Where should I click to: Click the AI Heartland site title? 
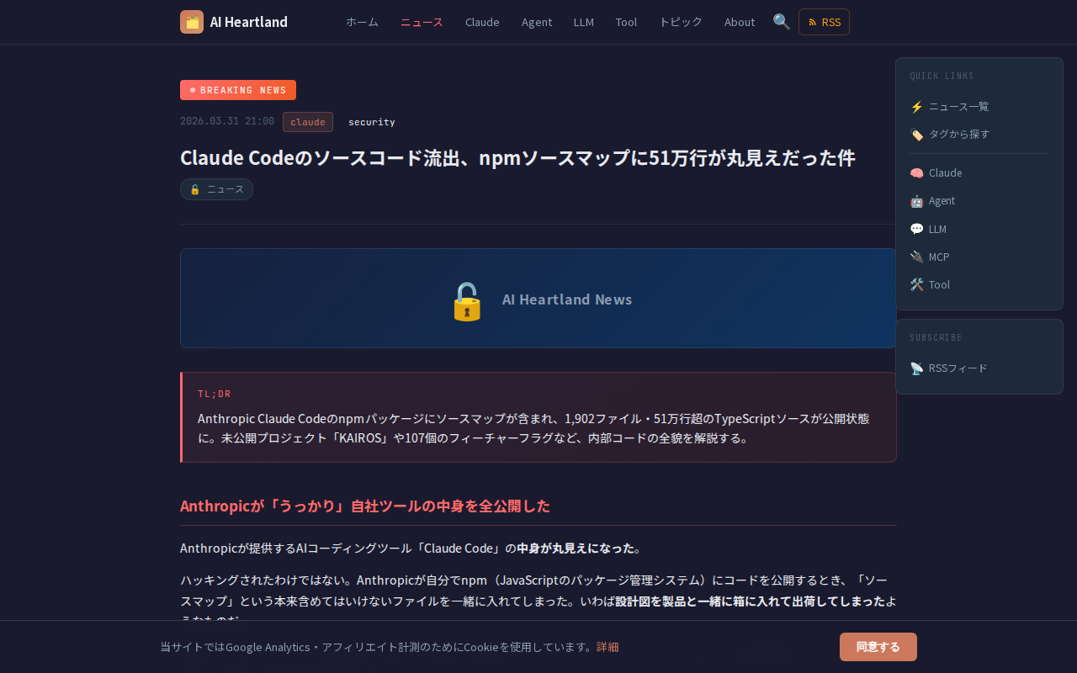(249, 22)
